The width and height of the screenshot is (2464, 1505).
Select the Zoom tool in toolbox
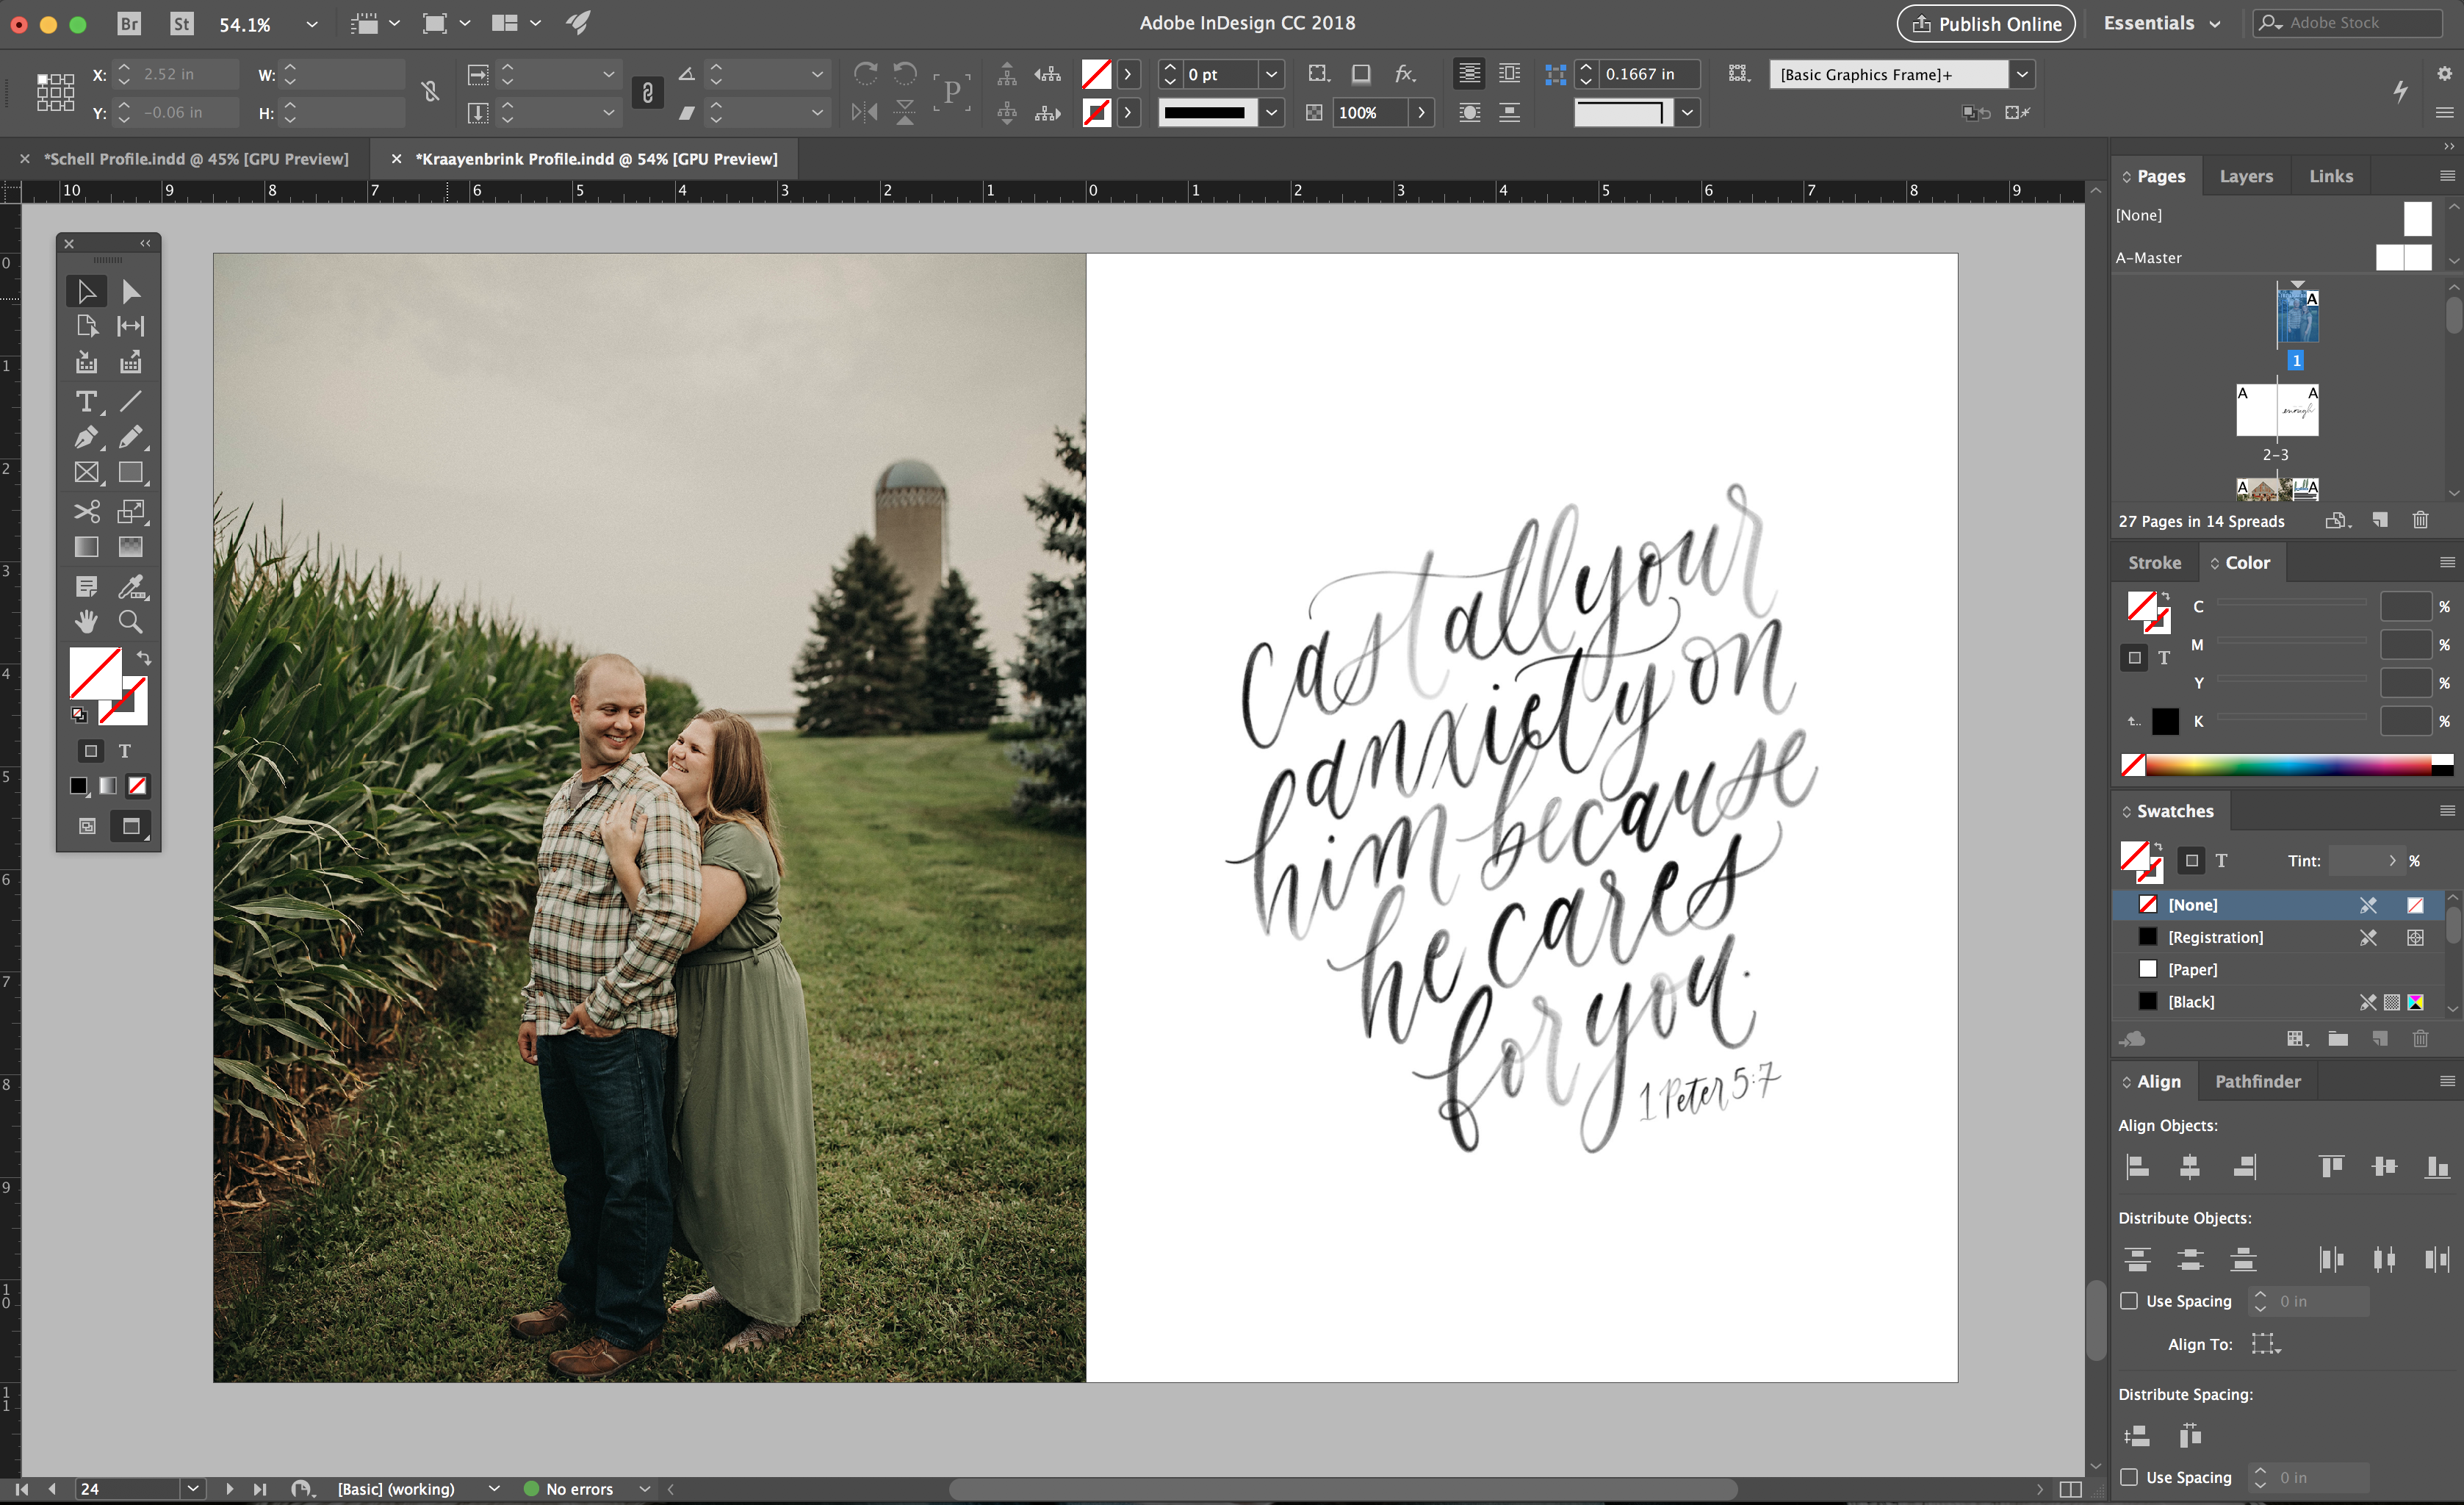[x=130, y=621]
